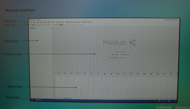Click the Minitab app icon in title bar
The height and width of the screenshot is (109, 190).
(x=29, y=20)
